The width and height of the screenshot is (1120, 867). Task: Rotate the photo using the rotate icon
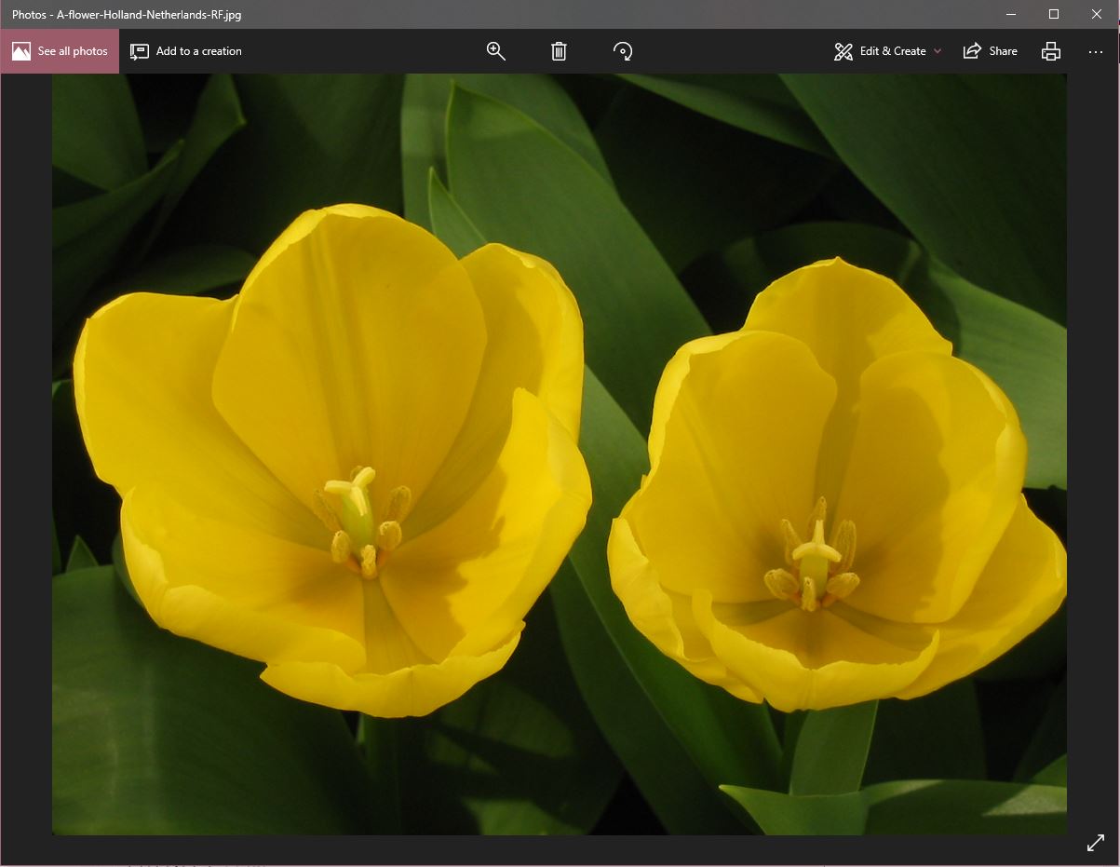point(623,51)
